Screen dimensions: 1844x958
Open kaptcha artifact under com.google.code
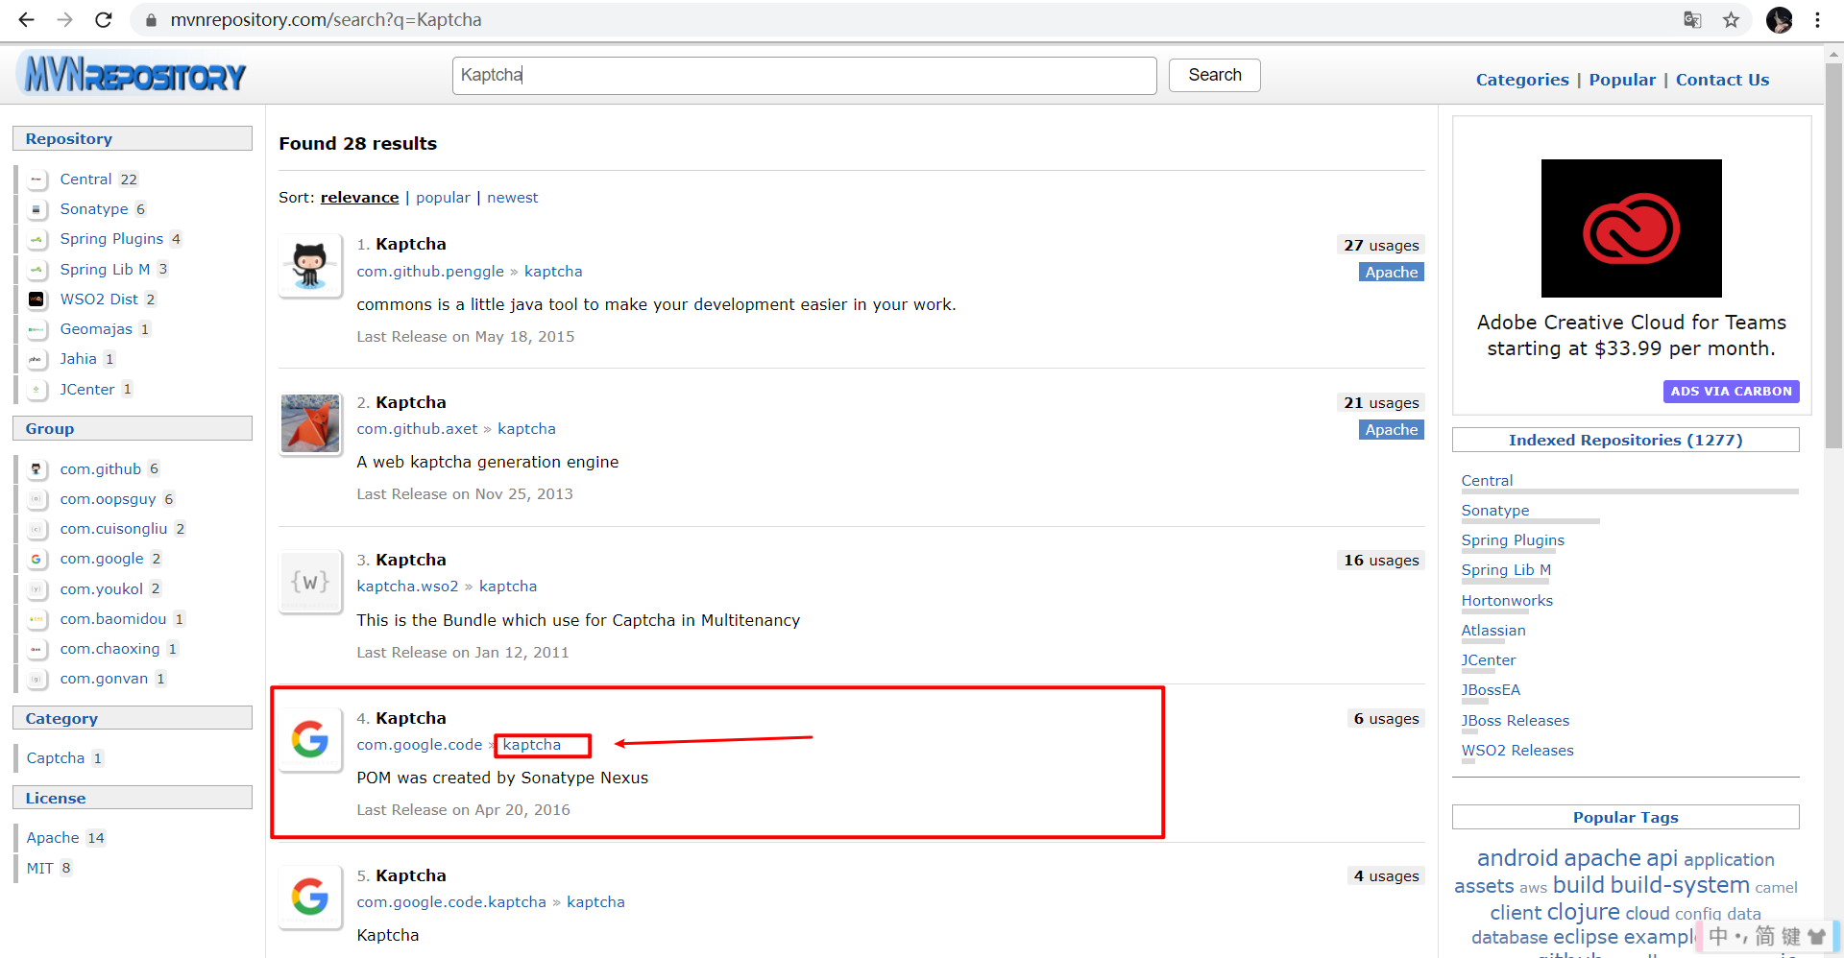pyautogui.click(x=532, y=745)
